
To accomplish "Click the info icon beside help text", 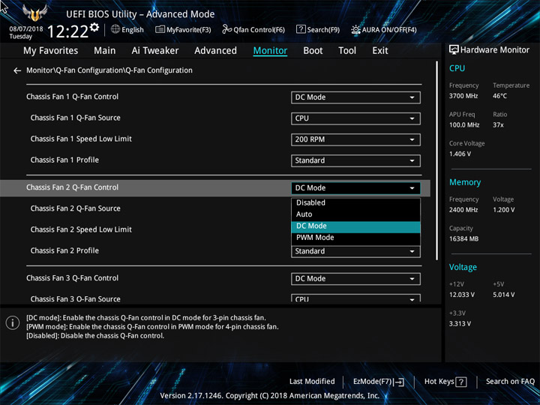I will (x=13, y=322).
